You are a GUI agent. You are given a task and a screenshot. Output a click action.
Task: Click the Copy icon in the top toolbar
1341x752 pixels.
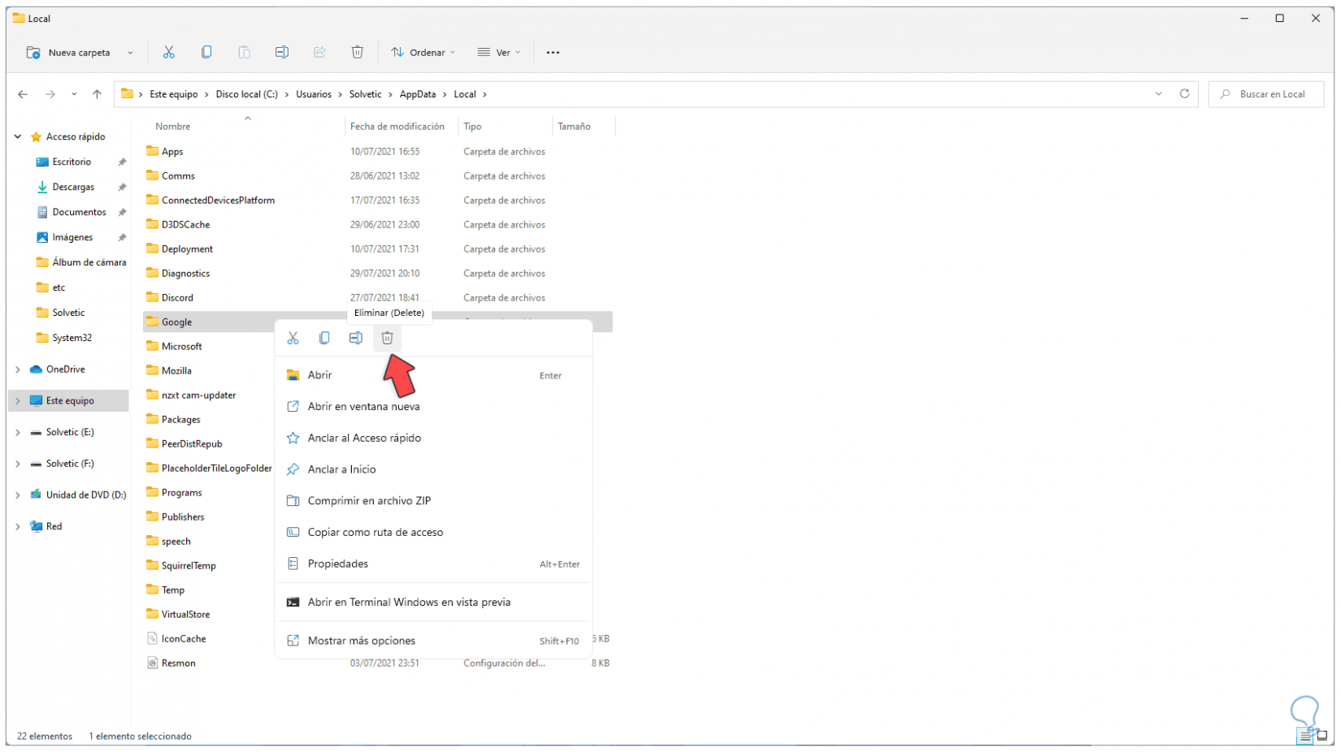pyautogui.click(x=206, y=52)
